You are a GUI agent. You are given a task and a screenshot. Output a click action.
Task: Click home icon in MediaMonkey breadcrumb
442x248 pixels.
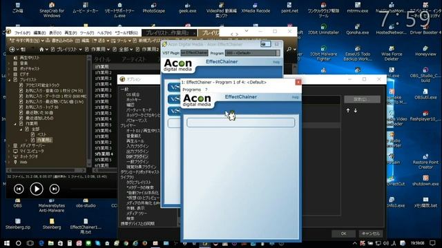(x=41, y=50)
